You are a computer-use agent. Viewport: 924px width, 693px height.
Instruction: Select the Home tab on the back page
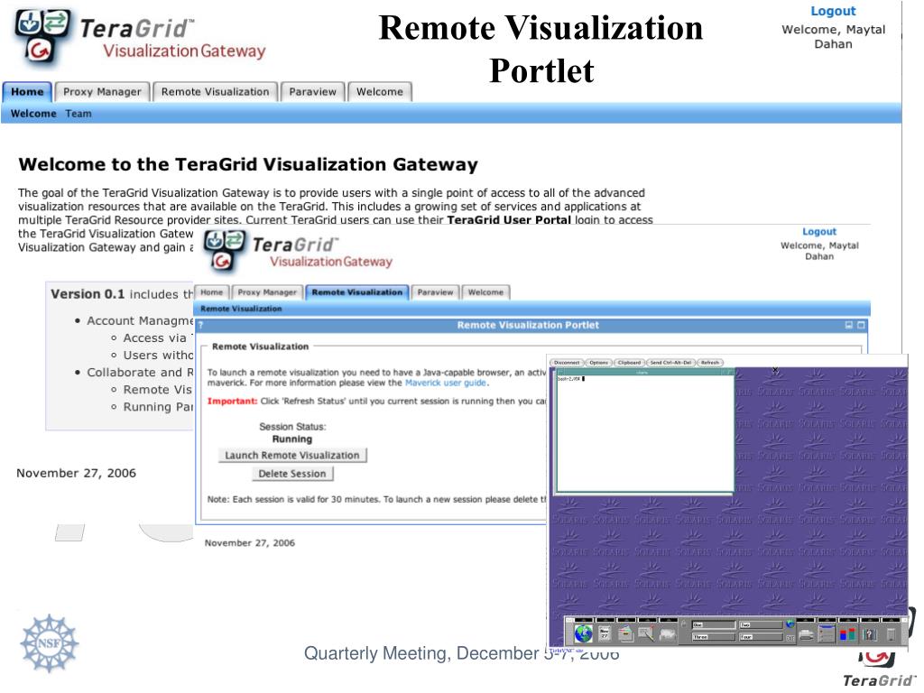pyautogui.click(x=27, y=92)
